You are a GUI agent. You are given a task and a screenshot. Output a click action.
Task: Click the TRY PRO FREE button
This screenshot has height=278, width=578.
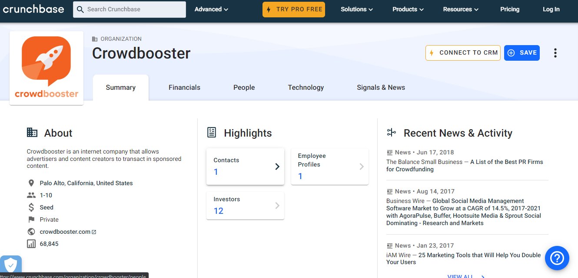coord(294,9)
